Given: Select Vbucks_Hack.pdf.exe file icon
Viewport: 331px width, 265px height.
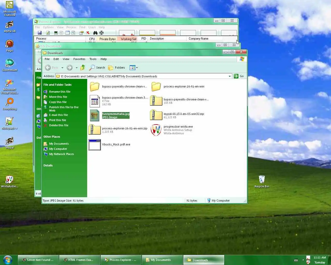Looking at the screenshot, I should pos(95,144).
